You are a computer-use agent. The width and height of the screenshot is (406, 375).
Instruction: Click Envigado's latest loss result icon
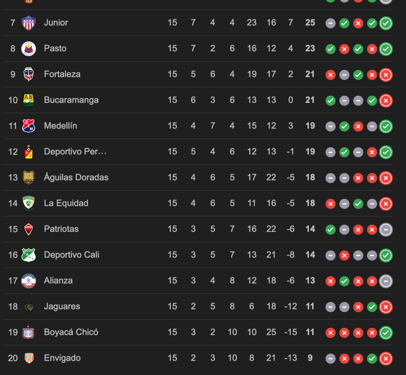[386, 358]
